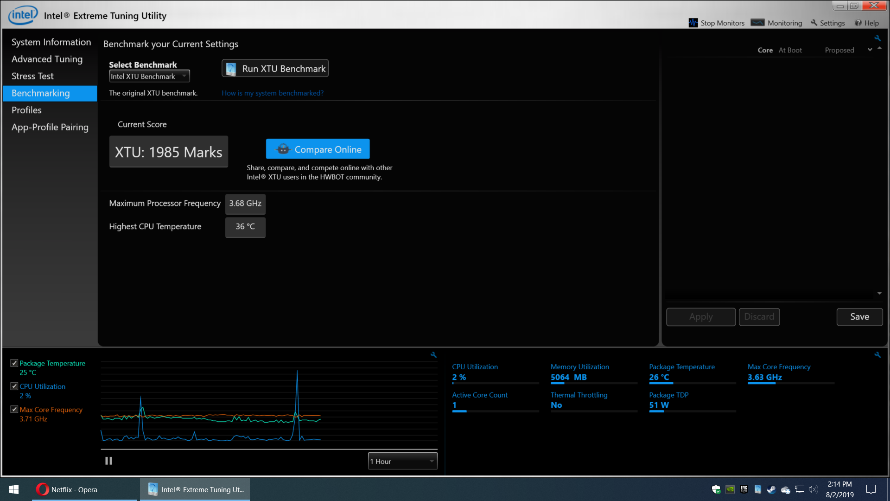Viewport: 890px width, 501px height.
Task: Run the XTU Benchmark
Action: pos(275,69)
